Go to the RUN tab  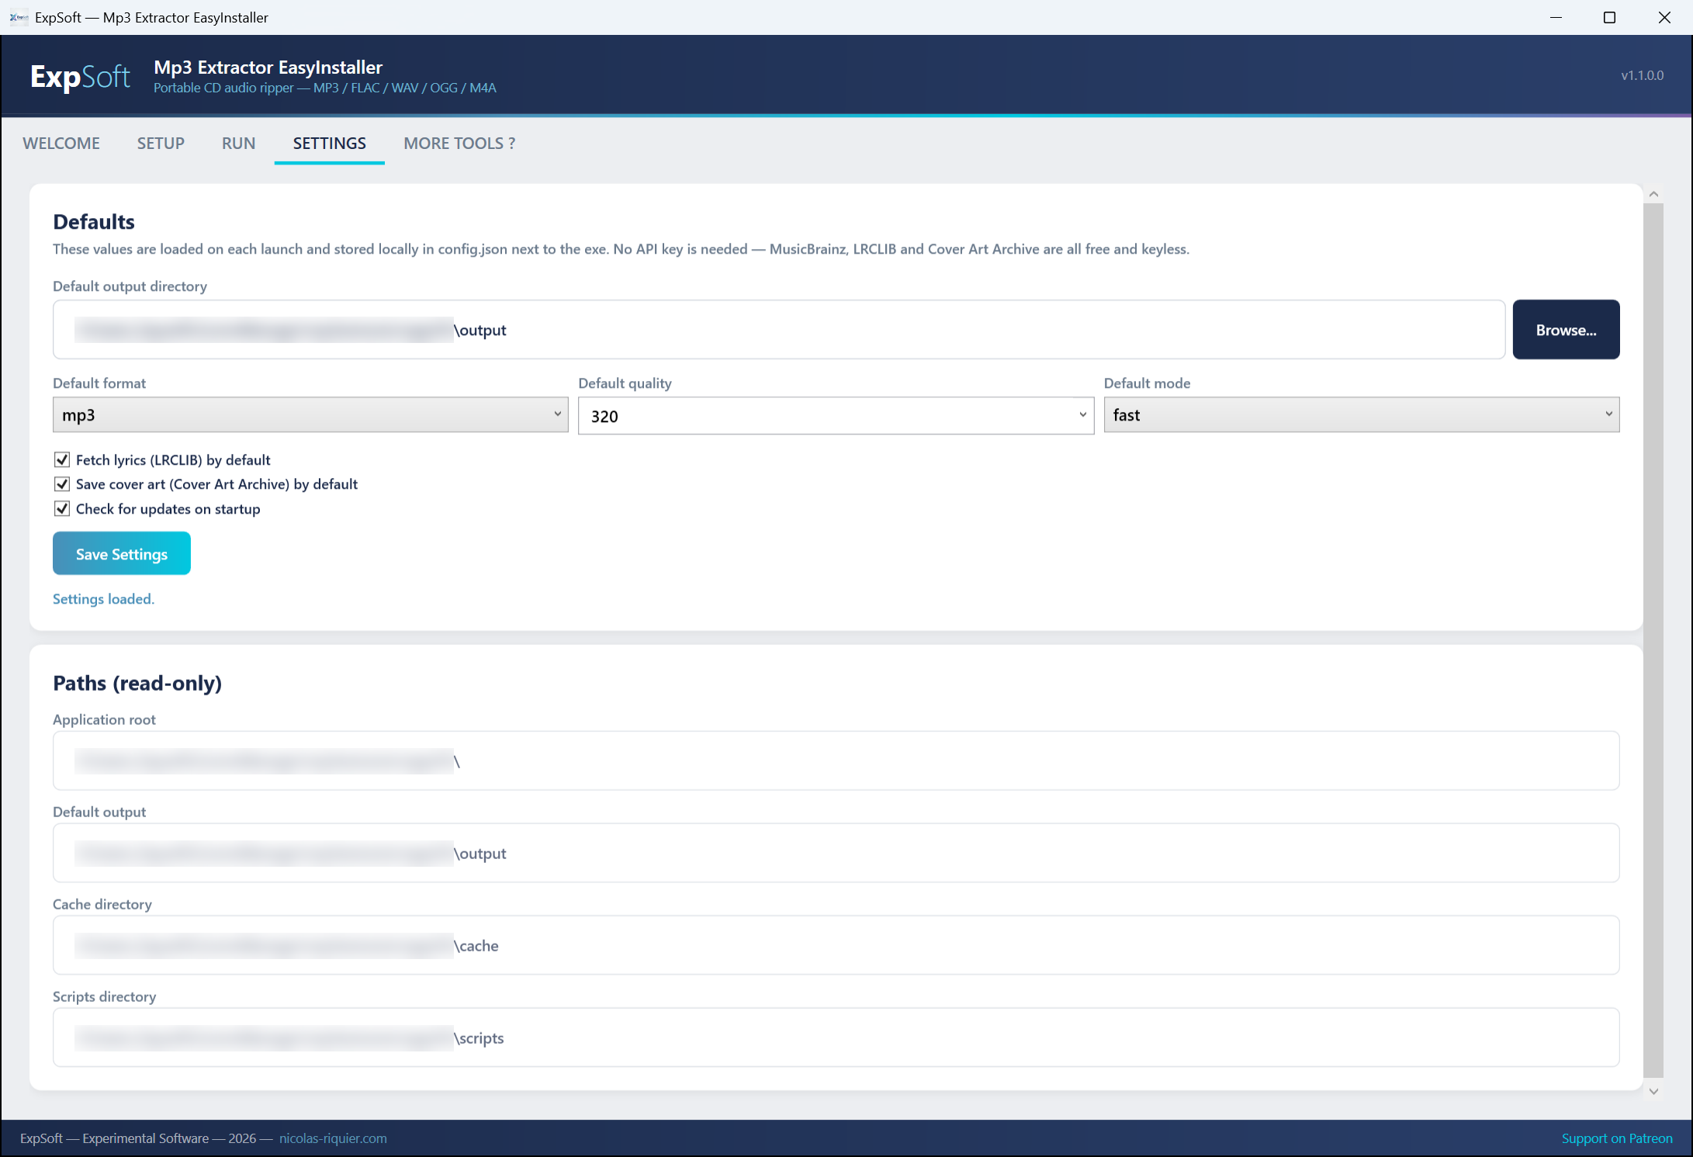tap(238, 144)
